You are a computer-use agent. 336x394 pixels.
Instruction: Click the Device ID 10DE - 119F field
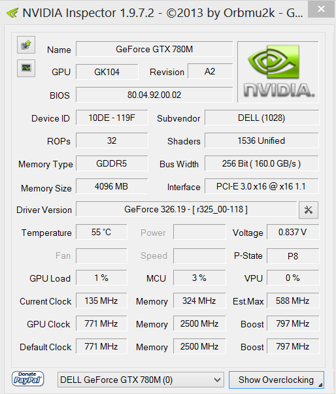coord(112,118)
